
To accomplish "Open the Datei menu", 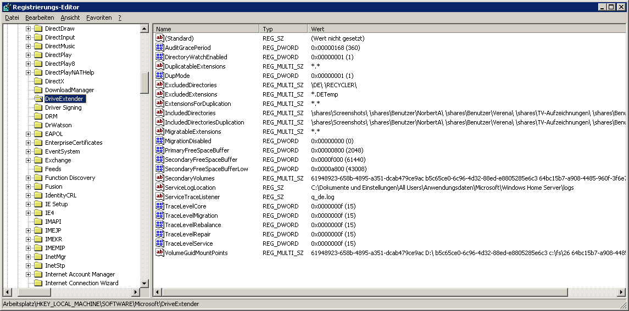I will point(12,18).
